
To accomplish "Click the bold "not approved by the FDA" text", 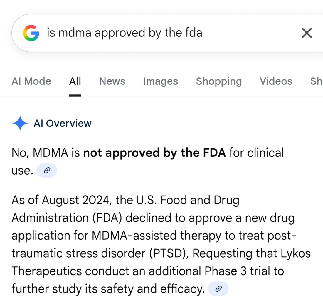I will point(154,153).
